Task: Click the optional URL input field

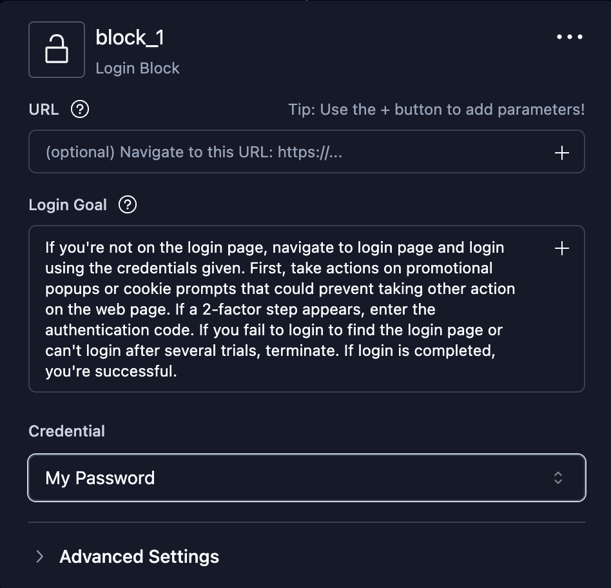Action: point(258,152)
